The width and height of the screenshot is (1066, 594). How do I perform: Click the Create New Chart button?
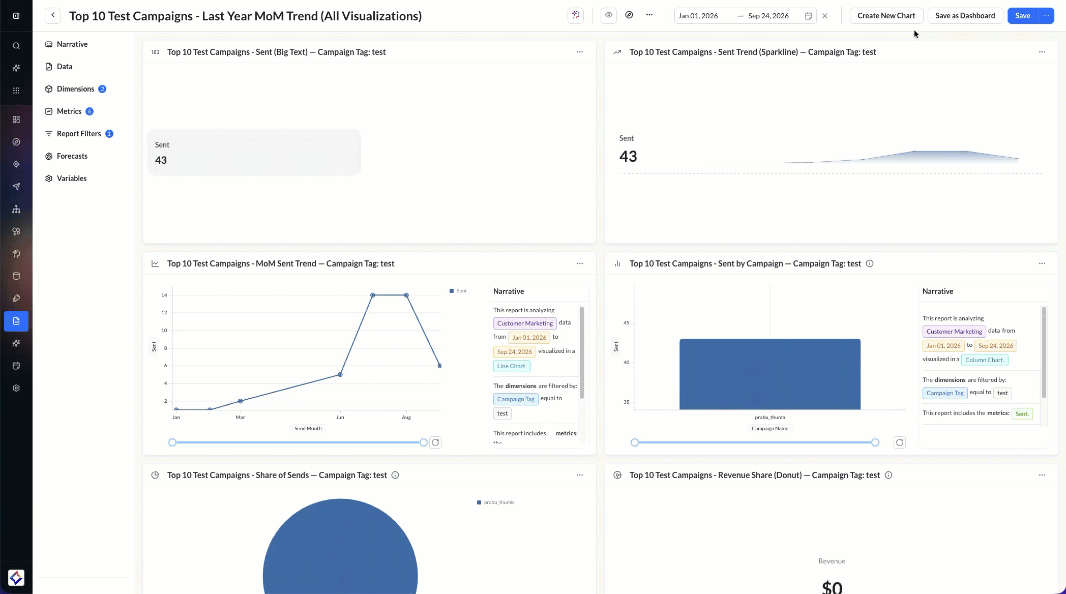pyautogui.click(x=886, y=16)
